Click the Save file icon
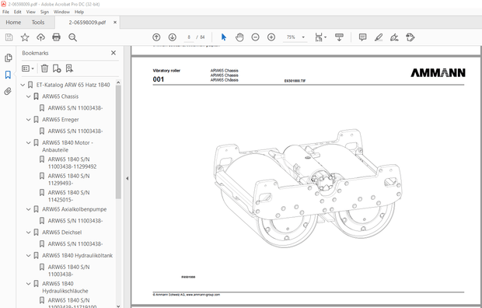This screenshot has width=482, height=308. (x=9, y=37)
